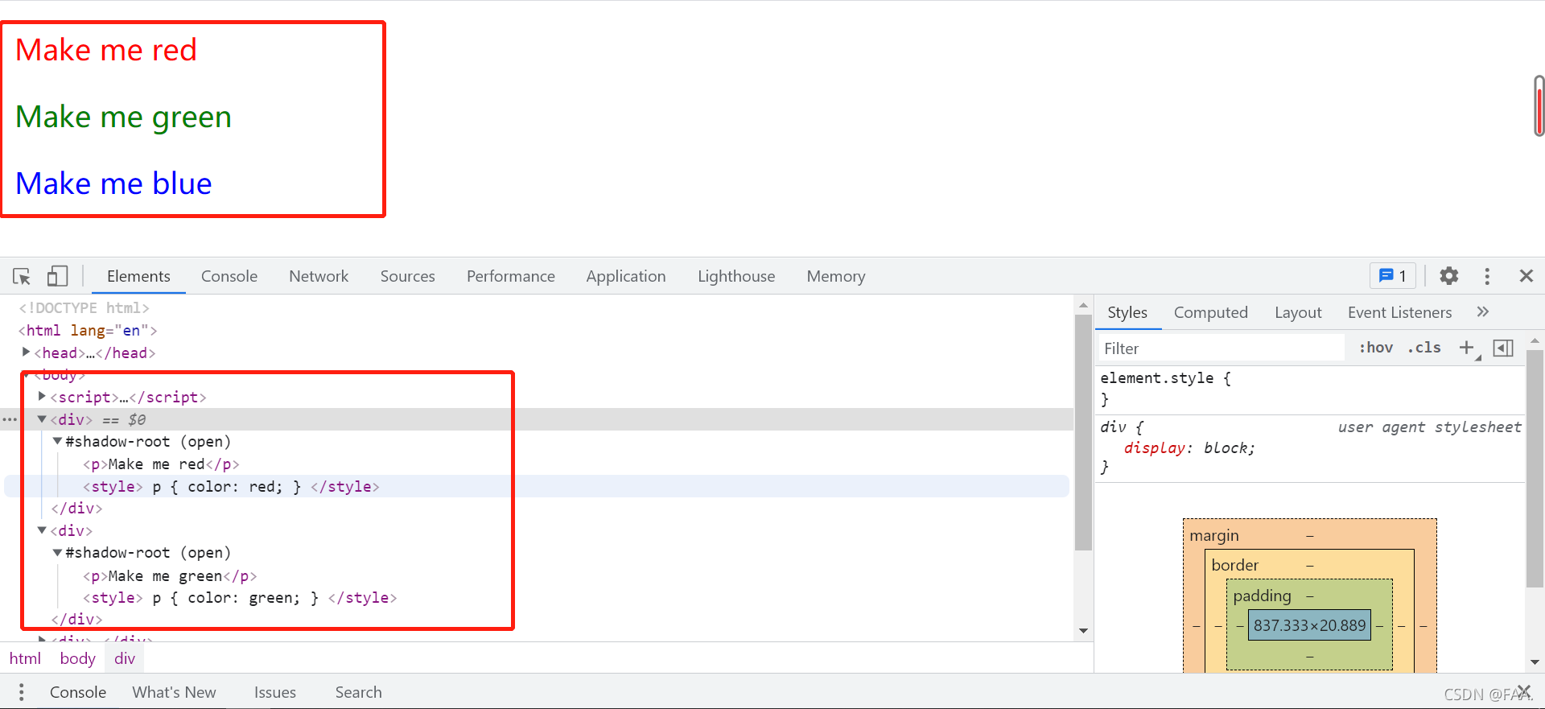Expand the head element node
The image size is (1545, 709).
click(x=27, y=352)
